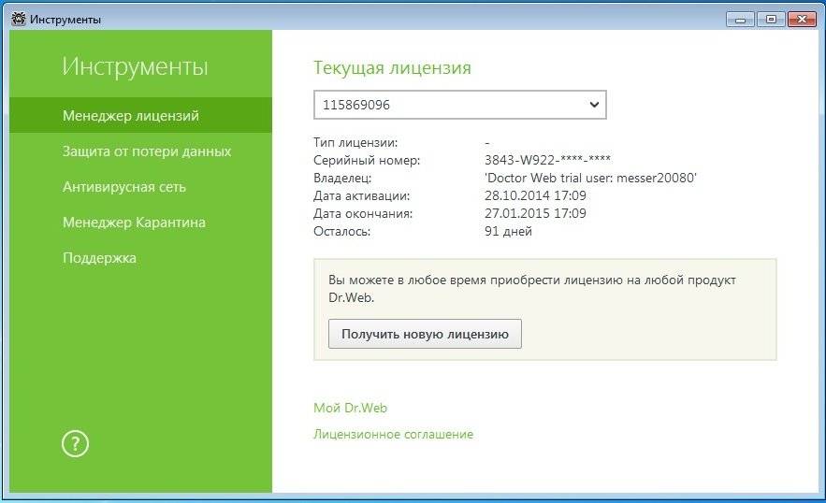Viewport: 826px width, 503px height.
Task: Maximize the Инструменты window
Action: (771, 20)
